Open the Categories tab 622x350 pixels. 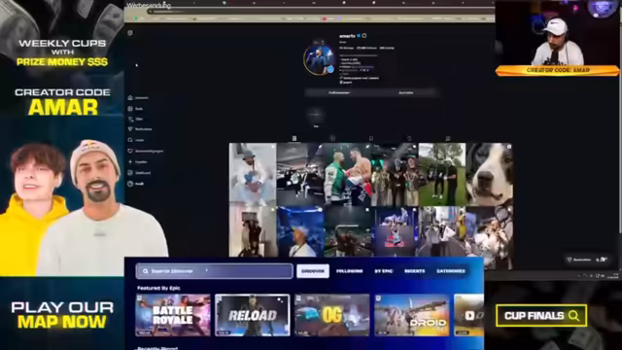[x=451, y=271]
